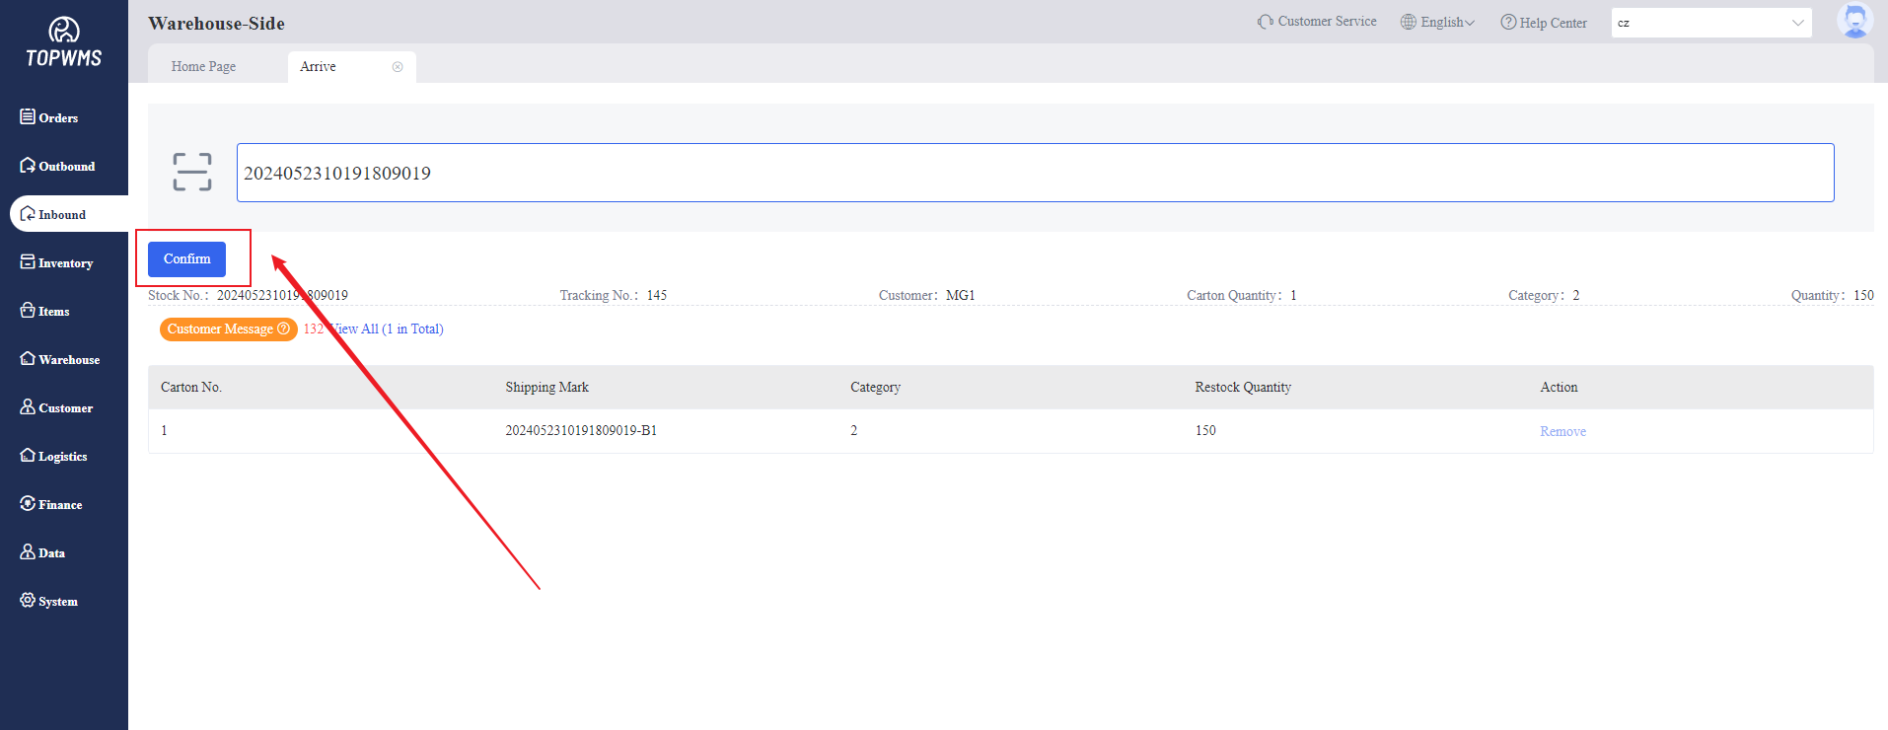This screenshot has height=730, width=1888.
Task: Open Customer Service chat
Action: 1317,22
